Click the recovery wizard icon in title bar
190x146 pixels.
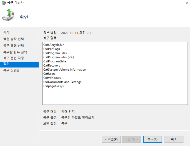pos(3,3)
